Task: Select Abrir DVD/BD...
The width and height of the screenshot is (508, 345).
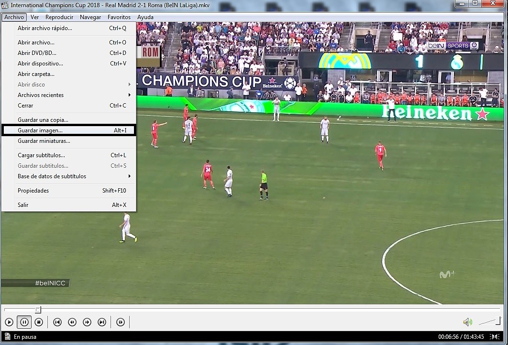Action: (x=69, y=53)
